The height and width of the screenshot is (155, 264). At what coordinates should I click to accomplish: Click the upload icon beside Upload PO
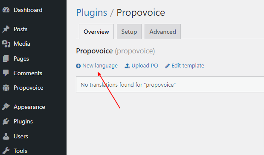127,66
